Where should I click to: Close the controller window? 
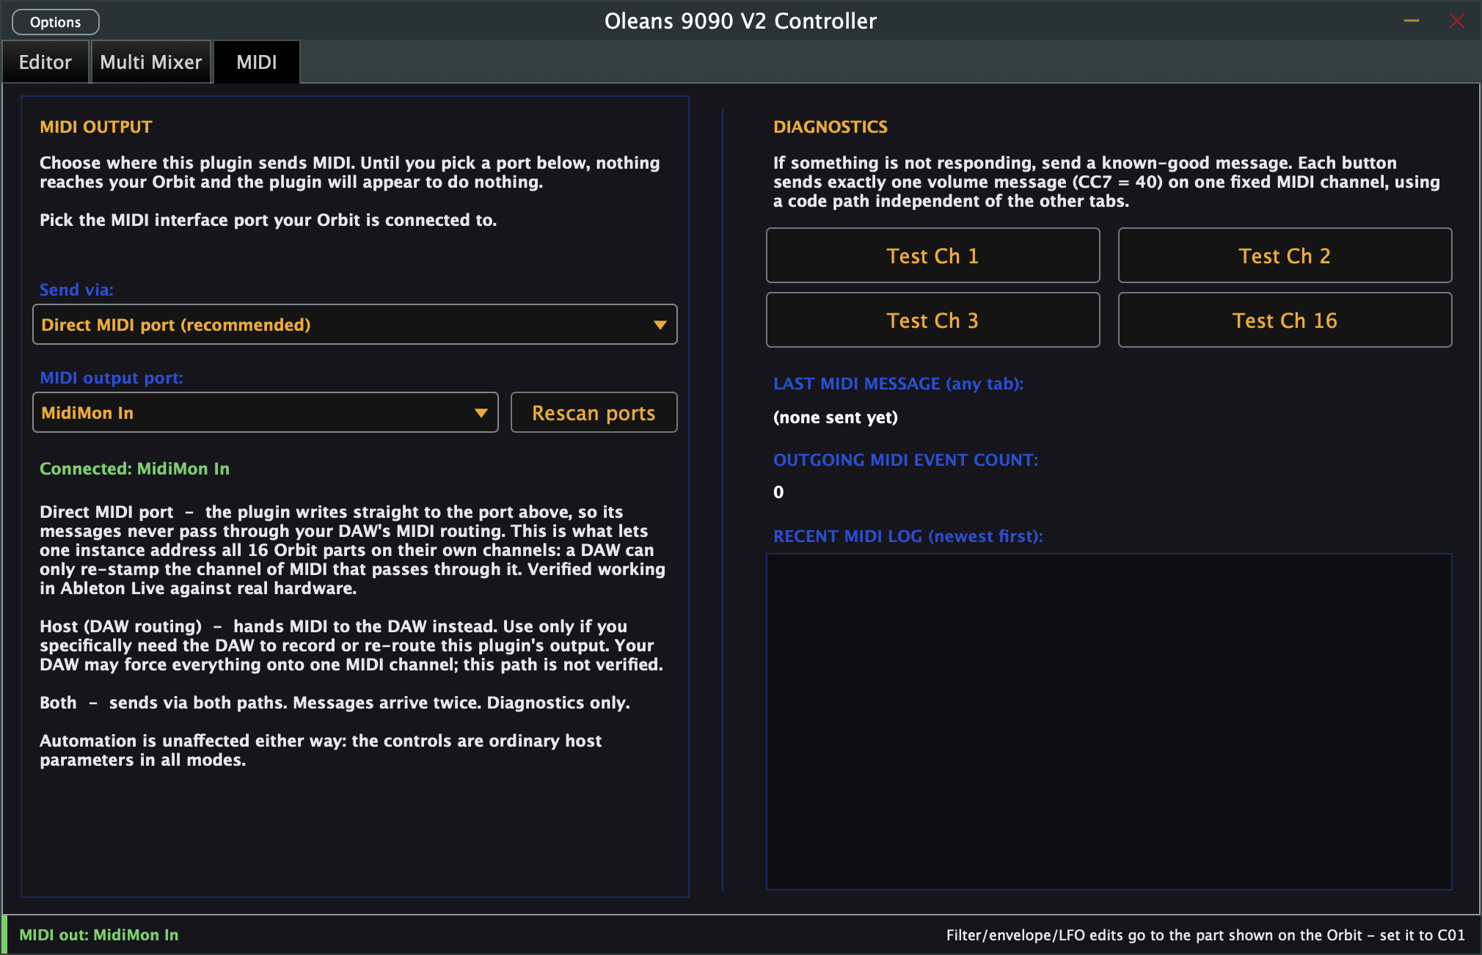(x=1457, y=21)
